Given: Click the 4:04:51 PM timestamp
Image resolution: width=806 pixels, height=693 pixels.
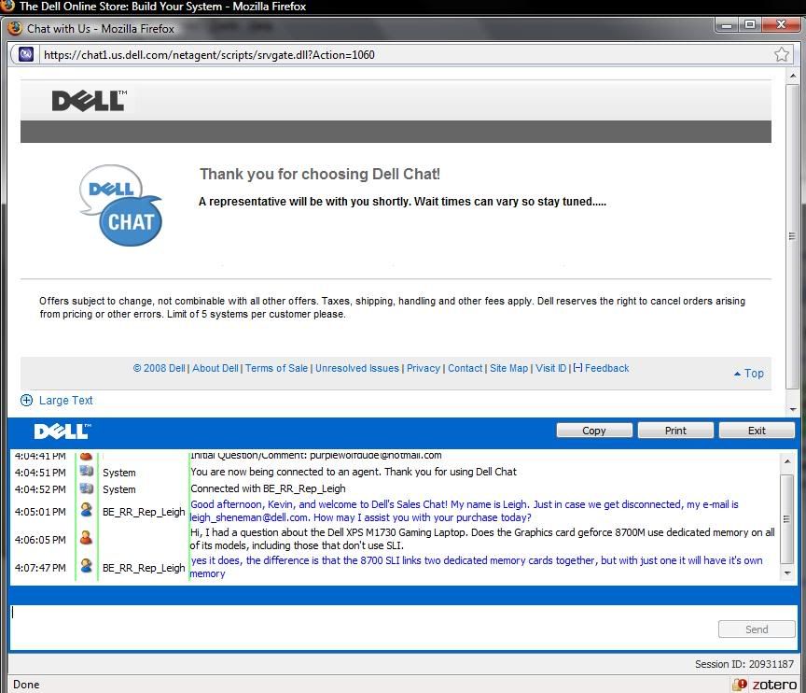Looking at the screenshot, I should point(40,473).
